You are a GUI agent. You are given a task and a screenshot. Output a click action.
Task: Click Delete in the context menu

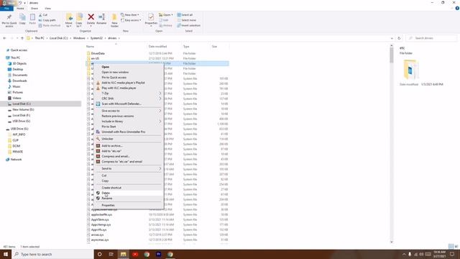point(129,194)
